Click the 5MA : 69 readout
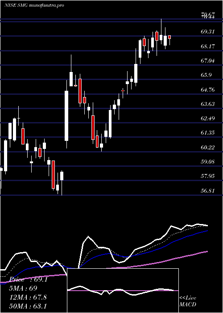The height and width of the screenshot is (313, 223). [x=23, y=288]
